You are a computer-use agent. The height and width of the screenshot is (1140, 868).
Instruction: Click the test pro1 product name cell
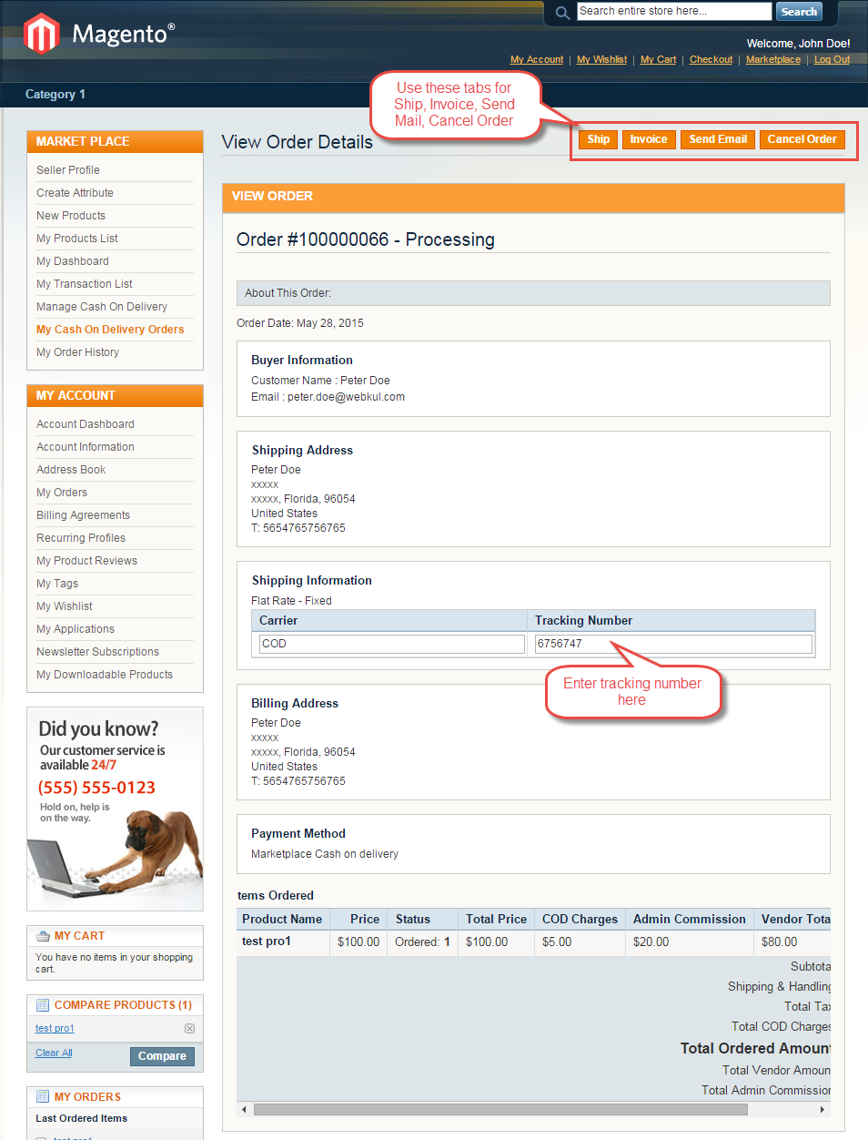[x=283, y=942]
